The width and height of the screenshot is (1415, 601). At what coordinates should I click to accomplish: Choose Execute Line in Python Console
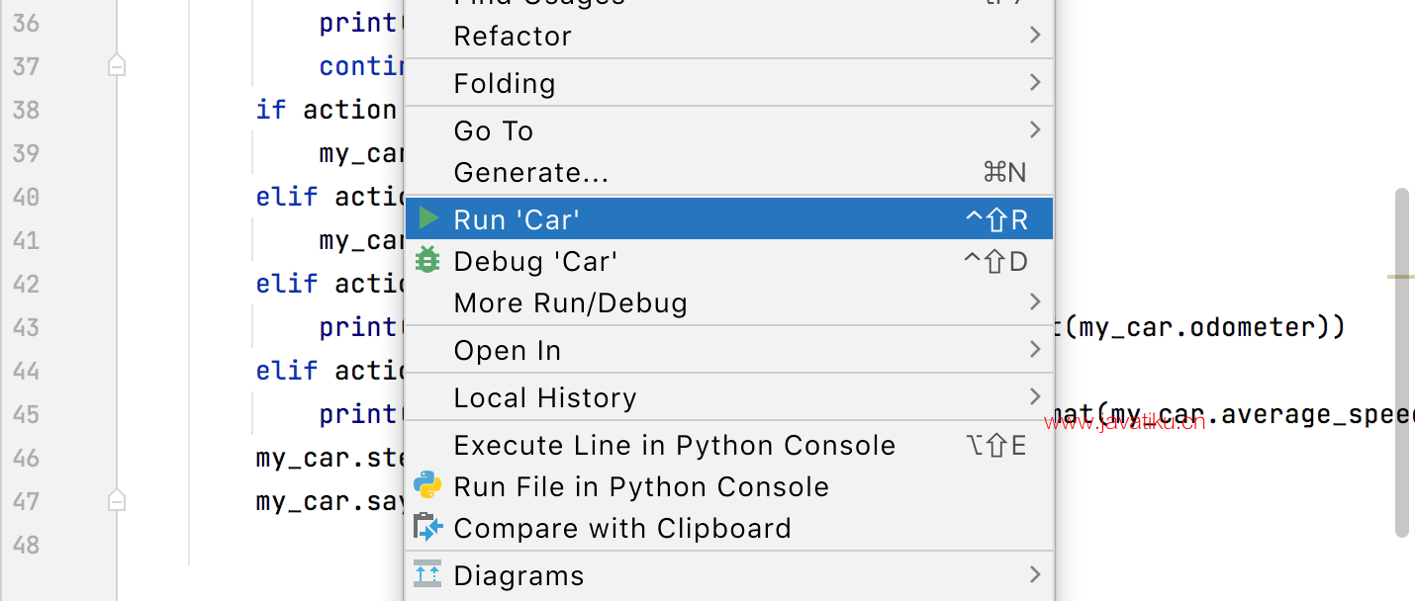(729, 445)
